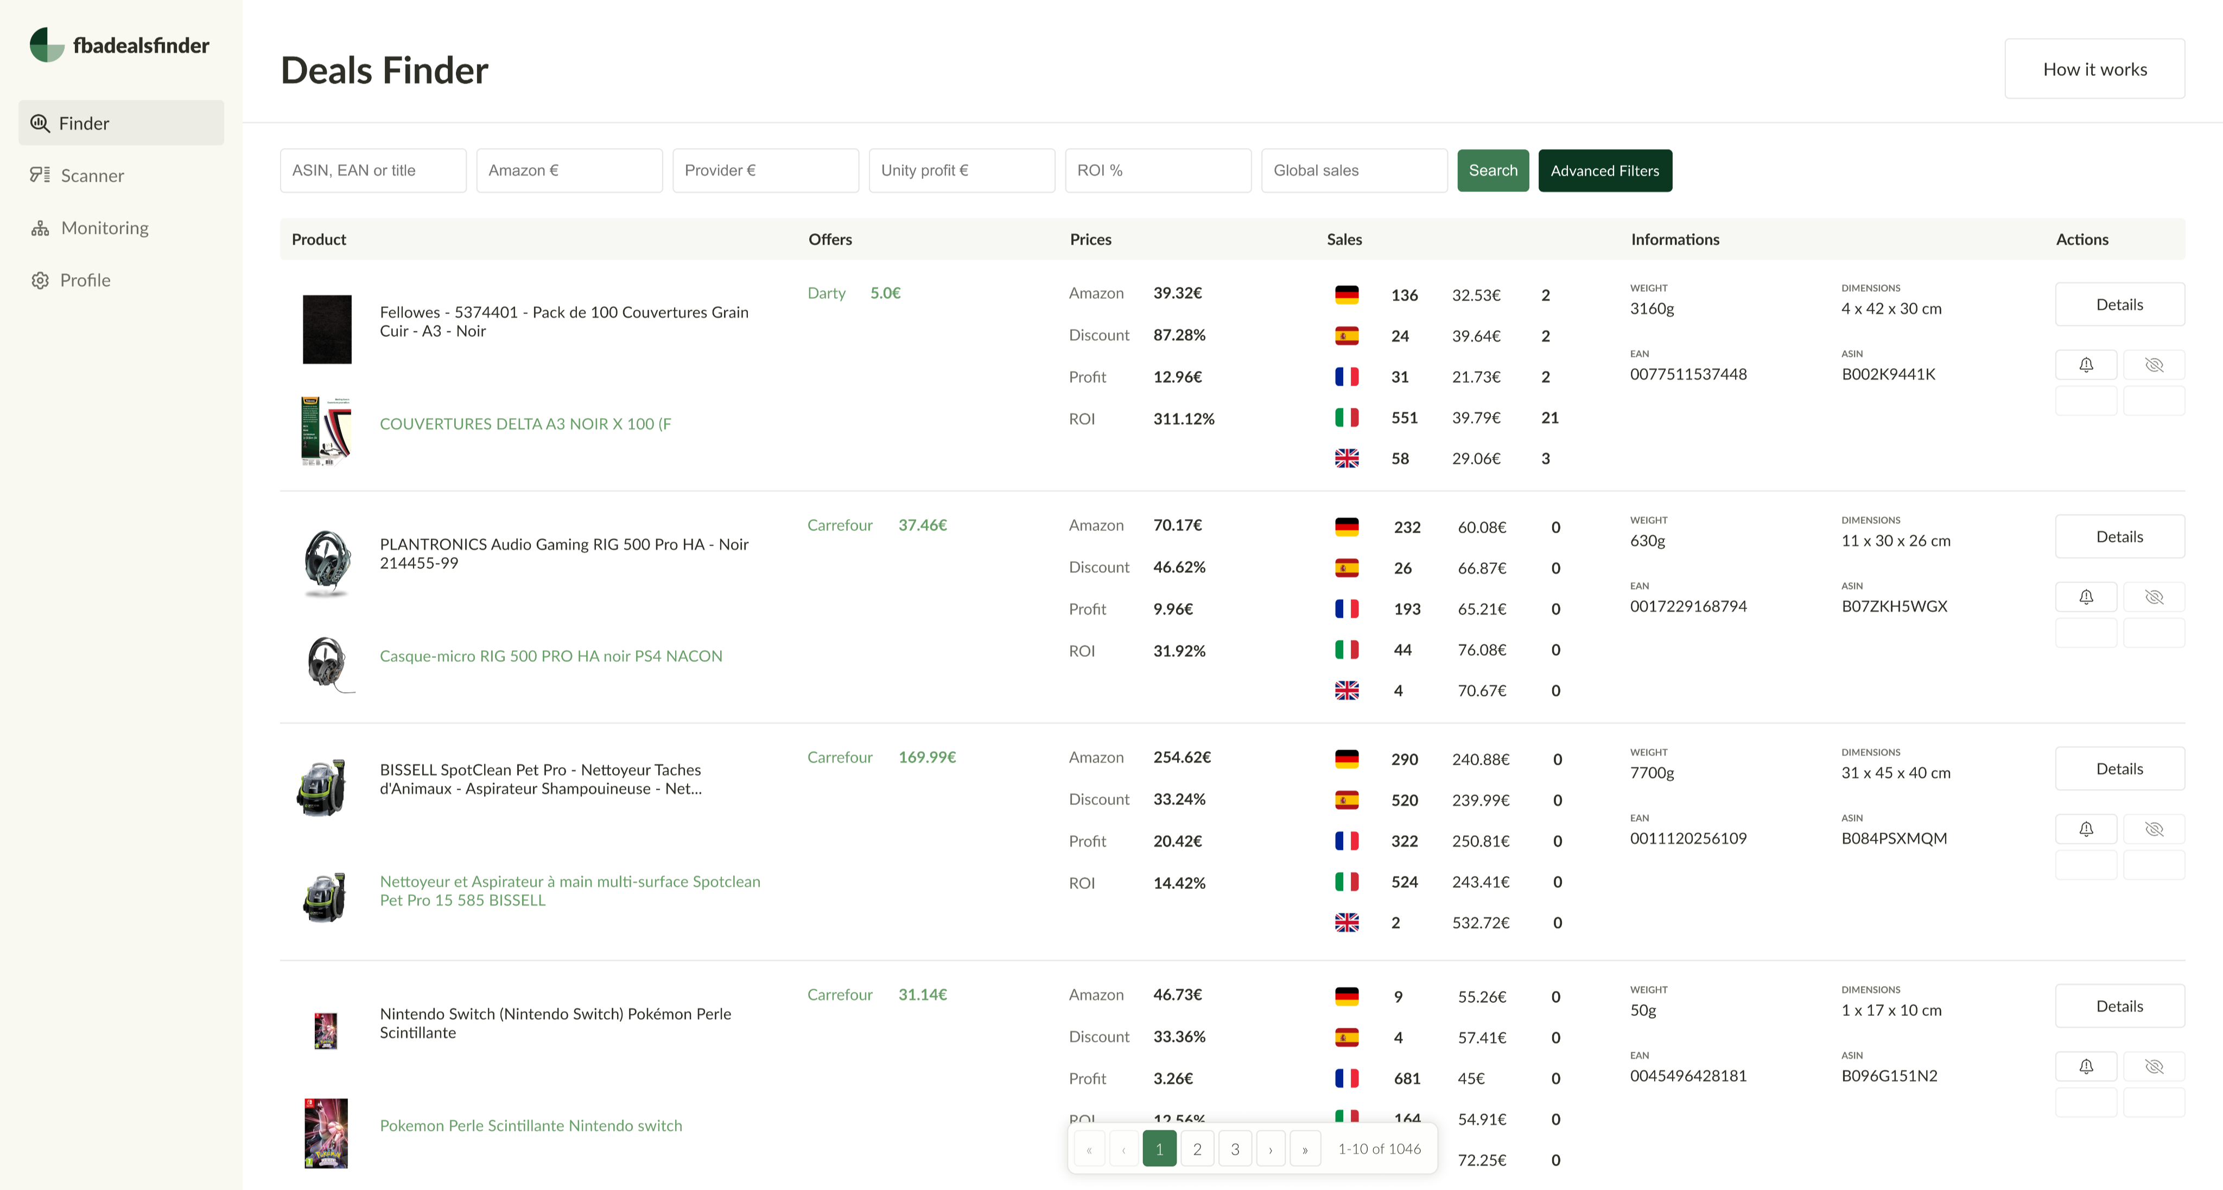This screenshot has width=2223, height=1190.
Task: Hide the Fellowes product with eye-slash icon
Action: 2154,365
